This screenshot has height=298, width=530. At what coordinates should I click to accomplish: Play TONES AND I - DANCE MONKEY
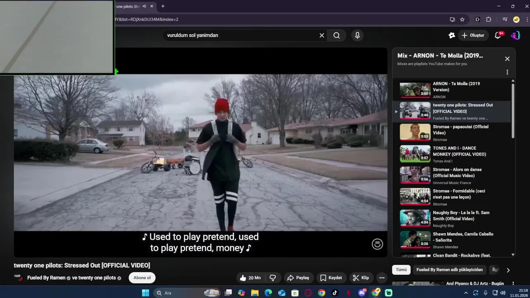click(x=451, y=154)
